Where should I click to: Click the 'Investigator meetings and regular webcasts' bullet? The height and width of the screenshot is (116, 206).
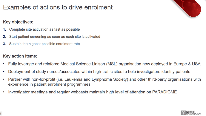point(93,92)
